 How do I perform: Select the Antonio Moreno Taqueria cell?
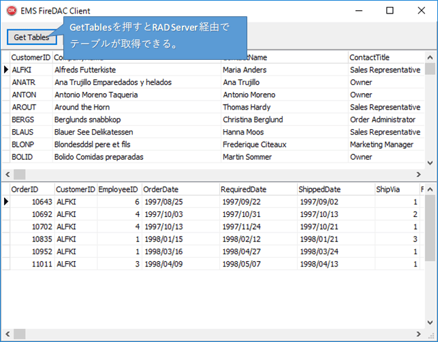137,95
